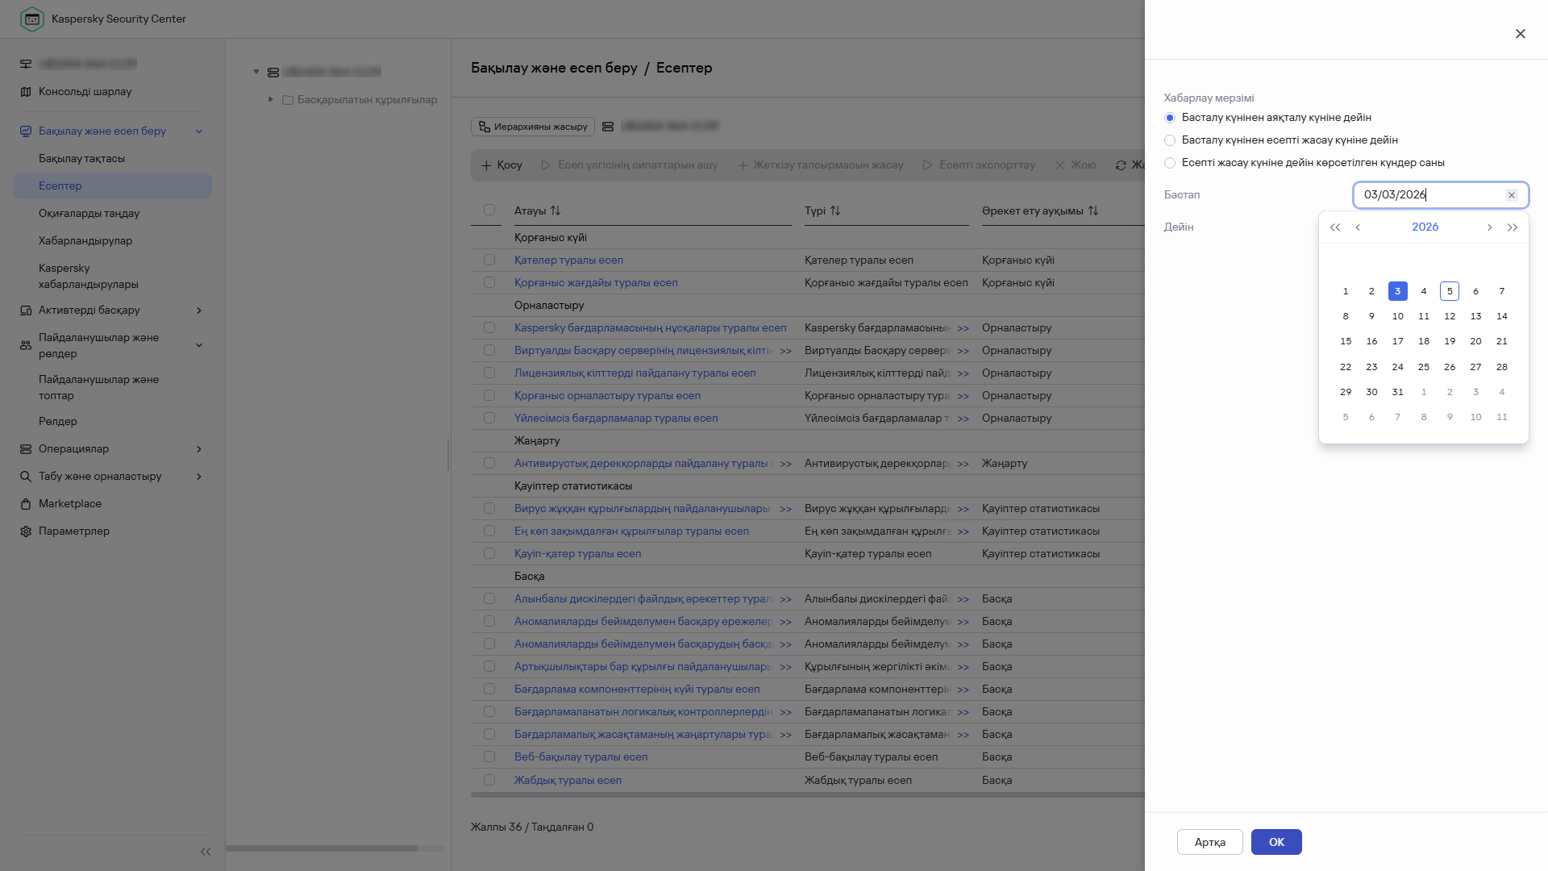Image resolution: width=1548 pixels, height=871 pixels.
Task: Pick day 17 in the calendar
Action: pyautogui.click(x=1397, y=341)
